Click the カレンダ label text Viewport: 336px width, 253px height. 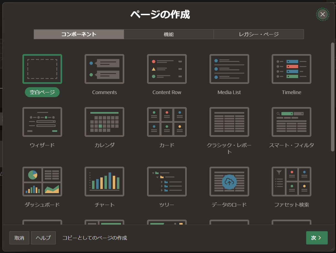point(104,145)
